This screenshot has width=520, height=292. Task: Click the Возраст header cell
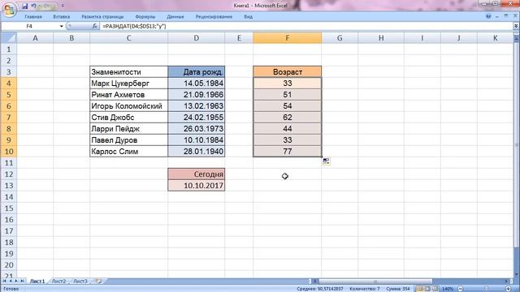(x=287, y=72)
